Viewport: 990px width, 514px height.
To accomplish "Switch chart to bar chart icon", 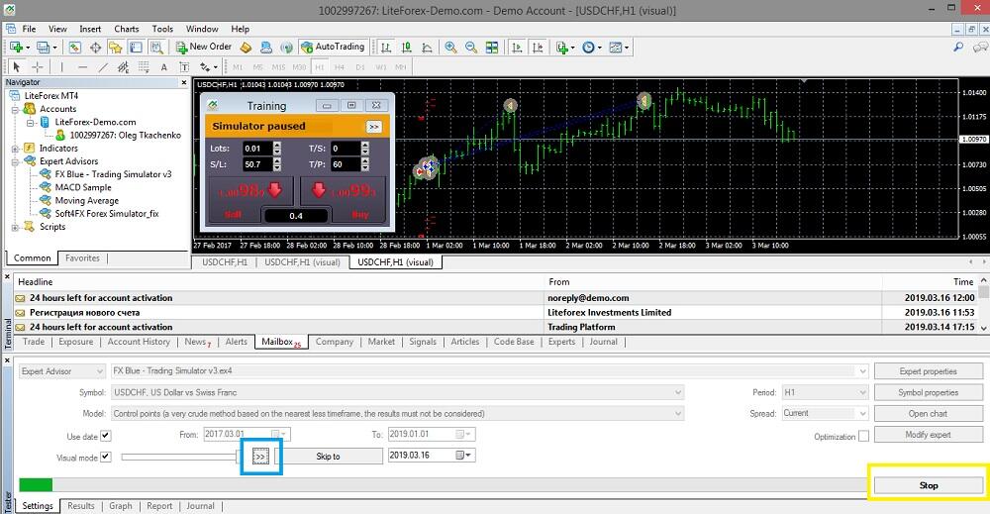I will click(386, 47).
